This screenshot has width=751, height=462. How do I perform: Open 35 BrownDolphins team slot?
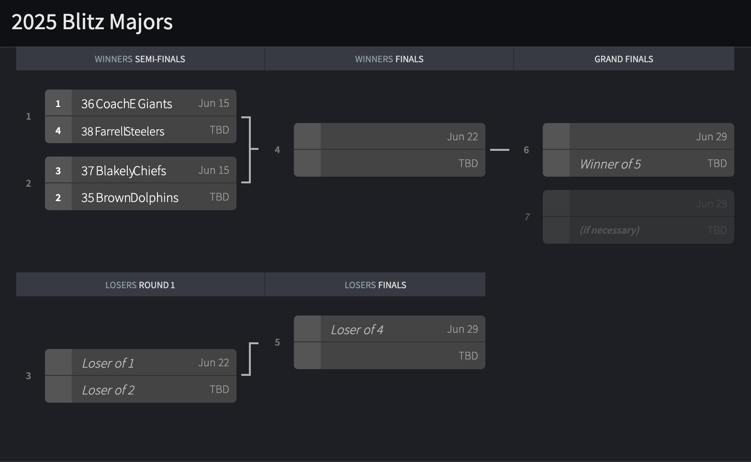[x=141, y=197]
